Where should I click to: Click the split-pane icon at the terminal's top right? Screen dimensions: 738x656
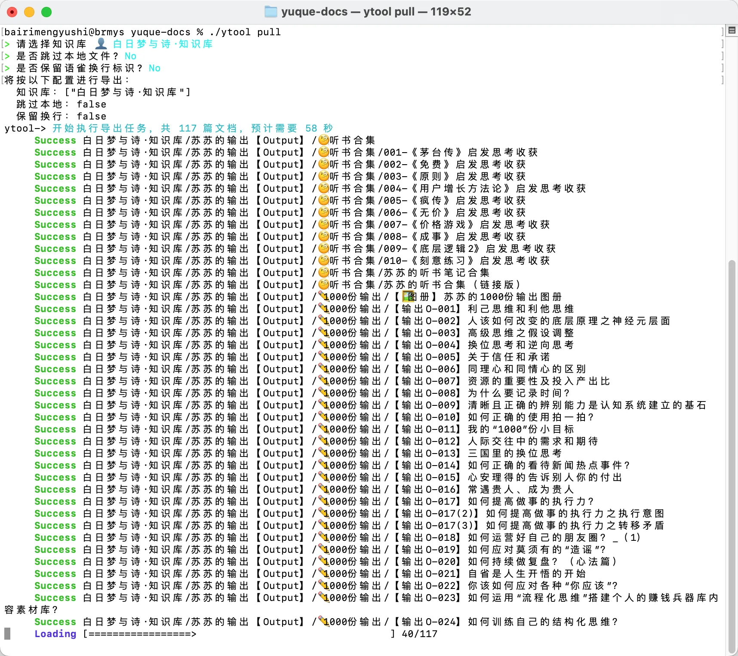point(732,30)
